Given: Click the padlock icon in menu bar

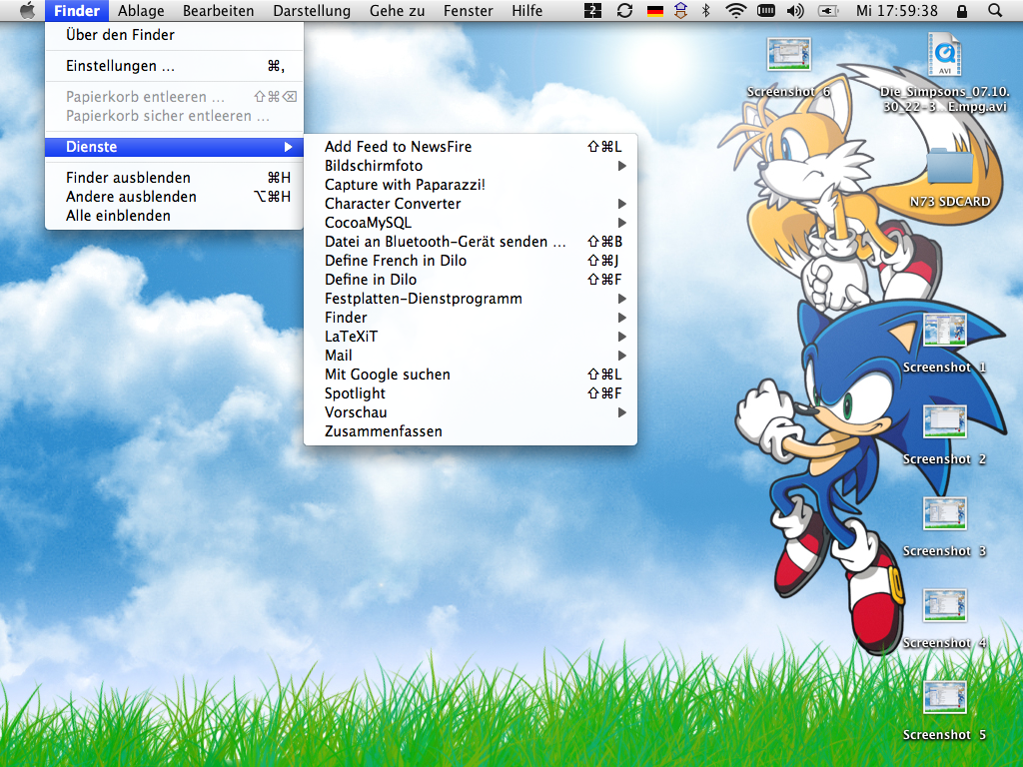Looking at the screenshot, I should coord(962,10).
